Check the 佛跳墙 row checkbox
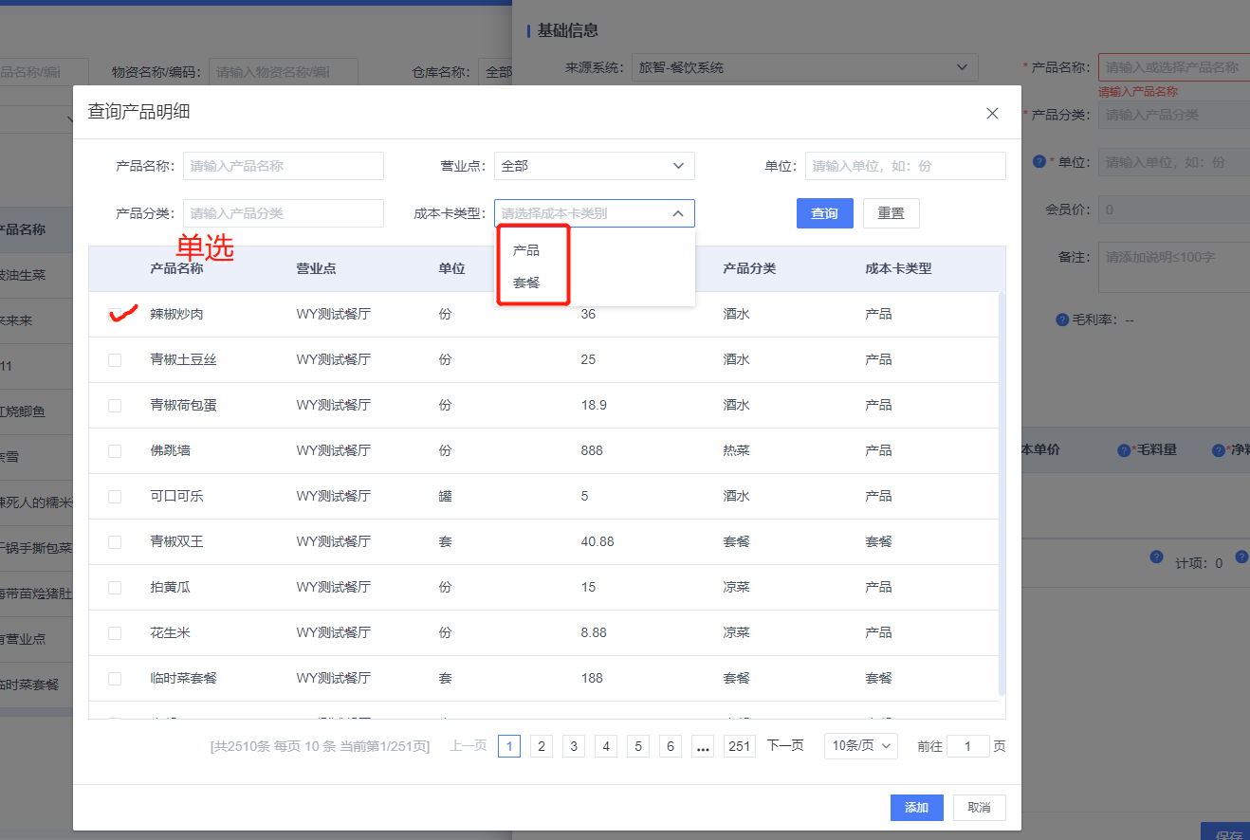The image size is (1250, 840). (x=115, y=451)
